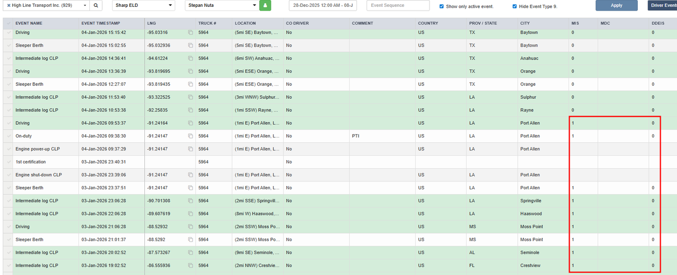Screen dimensions: 677x275
Task: Clear the High Line Transport selection with the x
Action: pos(8,5)
